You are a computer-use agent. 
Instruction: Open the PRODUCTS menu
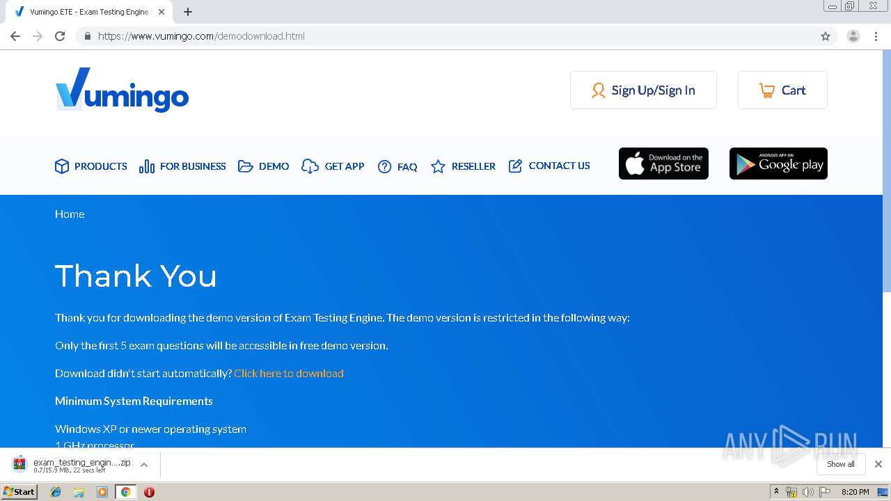(91, 166)
